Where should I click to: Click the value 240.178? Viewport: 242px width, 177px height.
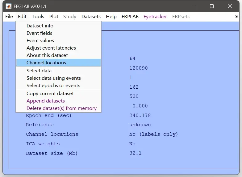click(x=140, y=115)
